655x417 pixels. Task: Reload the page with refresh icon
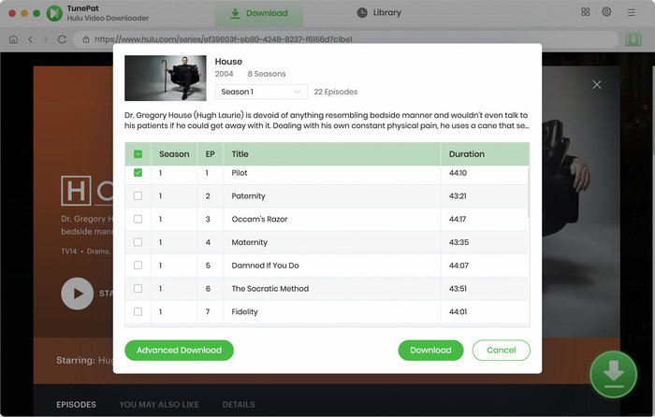[x=62, y=39]
